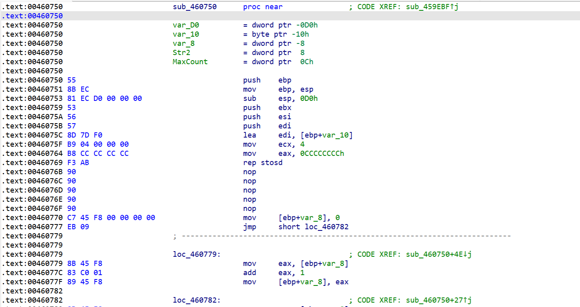
Task: Select the var_D0 variable definition name
Action: pos(186,25)
